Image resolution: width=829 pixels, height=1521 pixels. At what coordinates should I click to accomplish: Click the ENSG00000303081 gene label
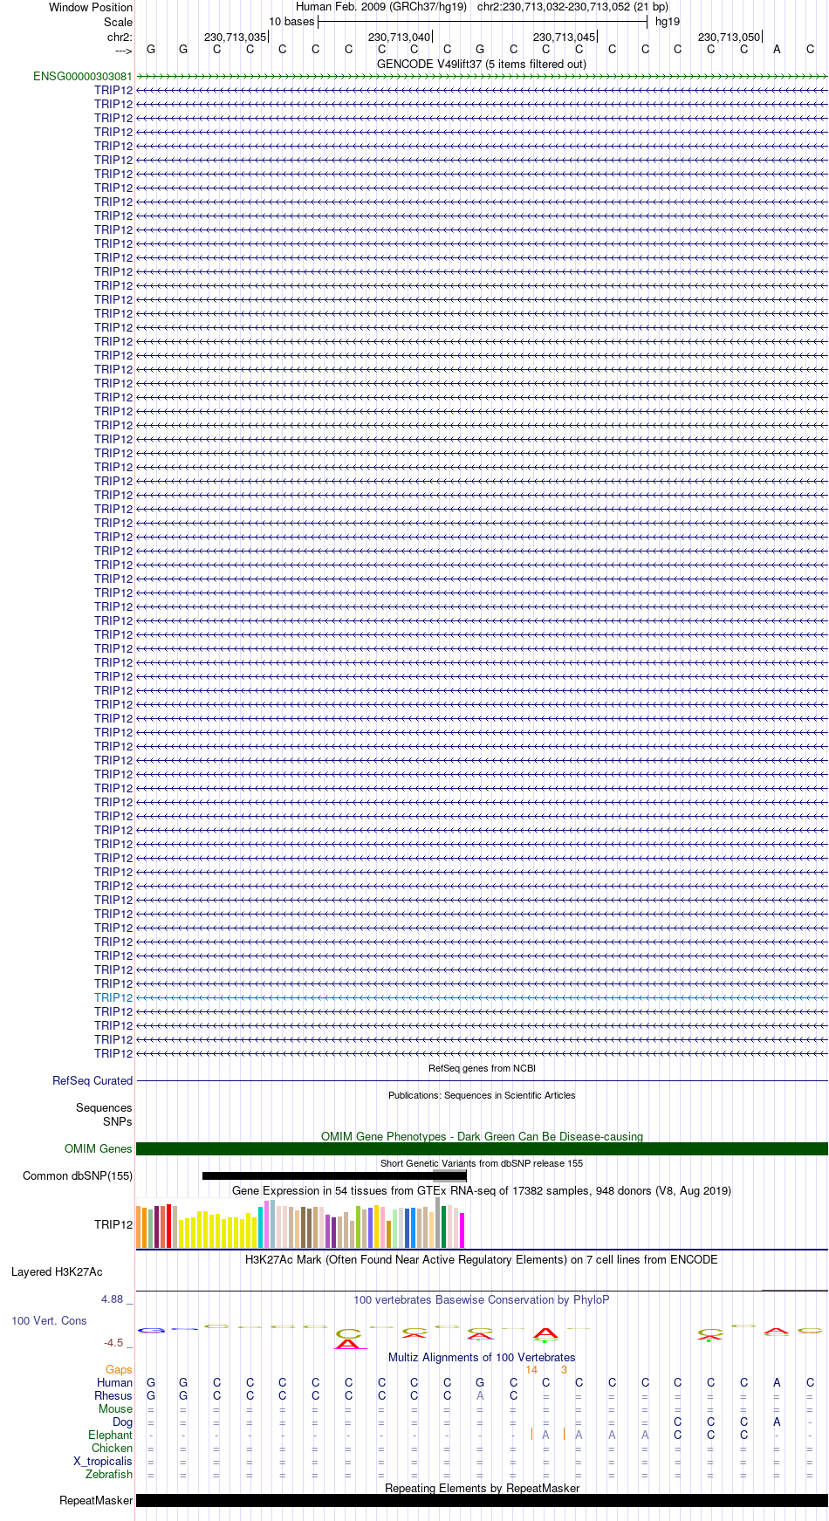click(x=83, y=77)
